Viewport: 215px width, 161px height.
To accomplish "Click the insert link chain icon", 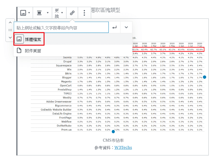I will click(x=72, y=13).
